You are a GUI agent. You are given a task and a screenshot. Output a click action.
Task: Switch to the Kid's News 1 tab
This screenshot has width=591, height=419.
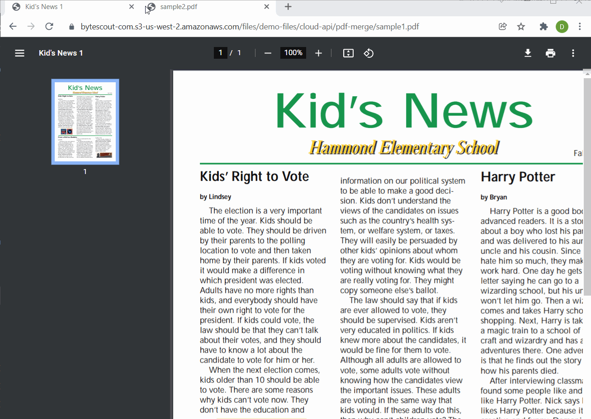coord(72,7)
